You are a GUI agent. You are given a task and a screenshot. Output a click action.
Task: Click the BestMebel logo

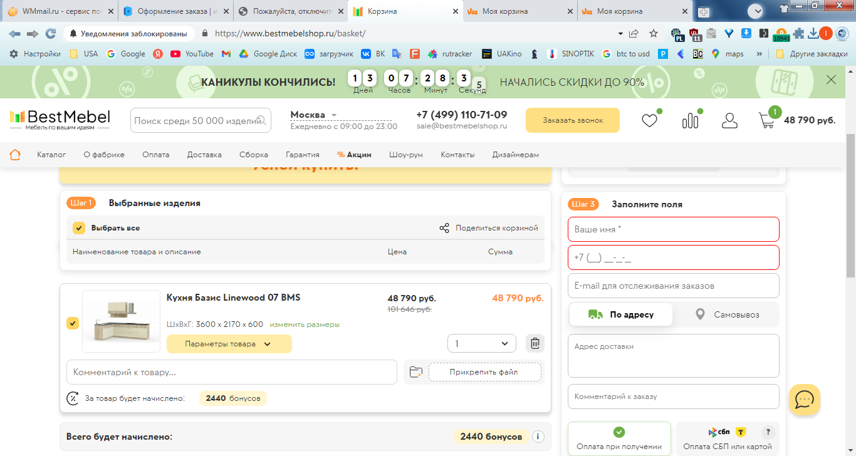click(60, 120)
